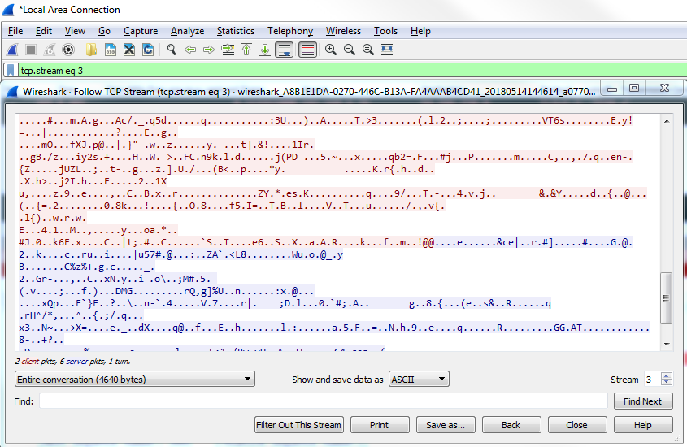
Task: Expand Entire conversation dropdown
Action: click(x=135, y=380)
